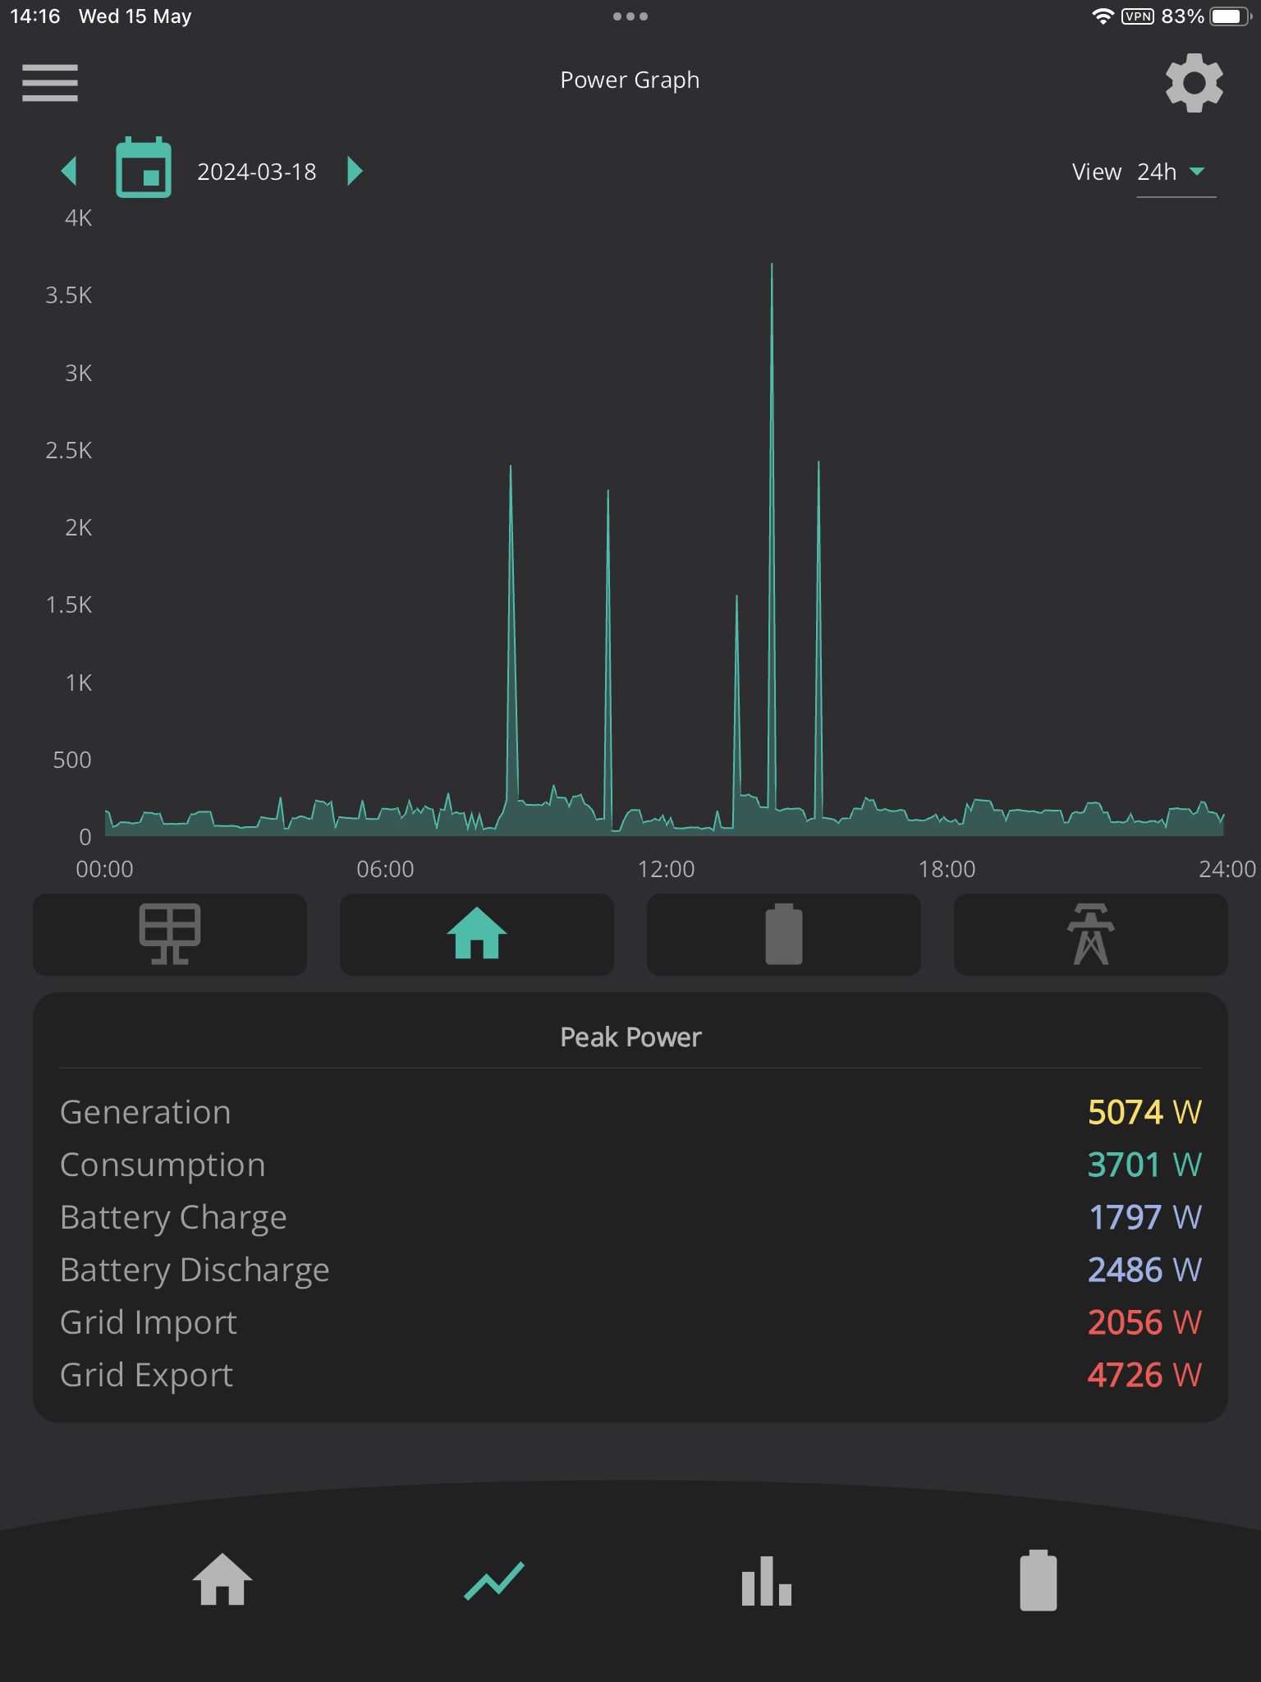Image resolution: width=1261 pixels, height=1682 pixels.
Task: Select Power Graph line-chart tab
Action: click(x=494, y=1580)
